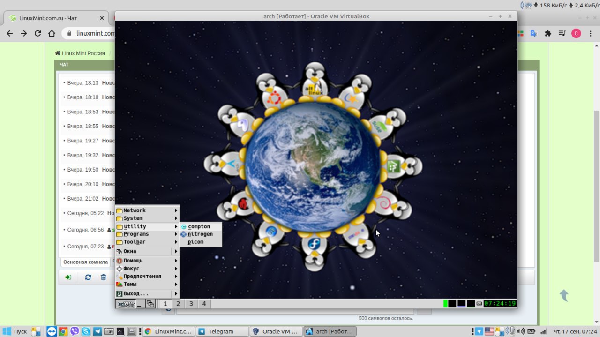600x337 pixels.
Task: Select the Основная комната chat tab
Action: (x=86, y=262)
